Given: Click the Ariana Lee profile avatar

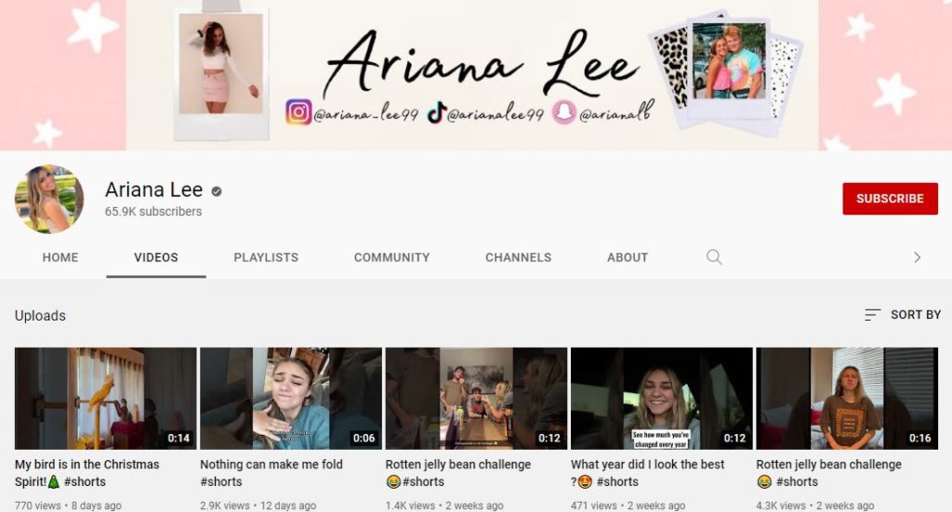Looking at the screenshot, I should 48,199.
